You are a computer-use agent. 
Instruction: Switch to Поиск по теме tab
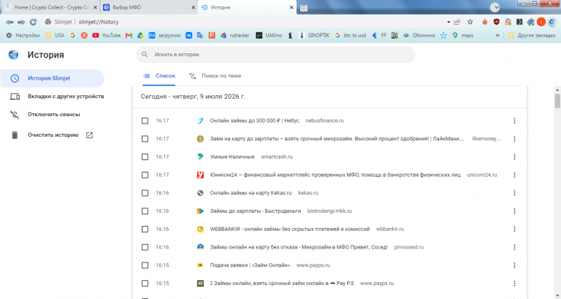pos(215,76)
